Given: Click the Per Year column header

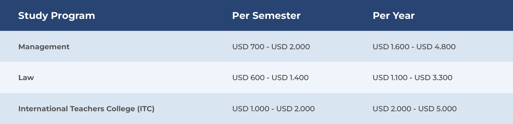Looking at the screenshot, I should click(394, 16).
